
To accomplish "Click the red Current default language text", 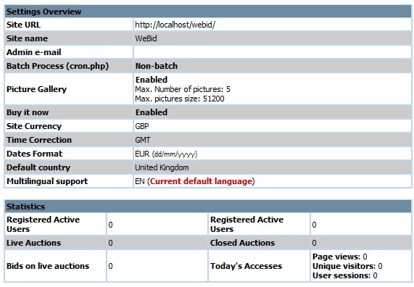I will coord(201,181).
